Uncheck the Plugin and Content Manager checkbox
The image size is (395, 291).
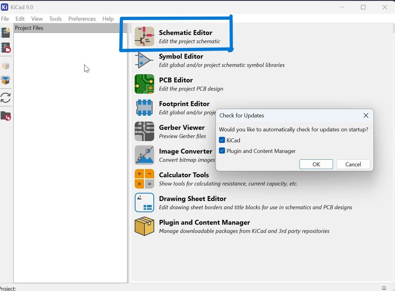click(x=222, y=151)
